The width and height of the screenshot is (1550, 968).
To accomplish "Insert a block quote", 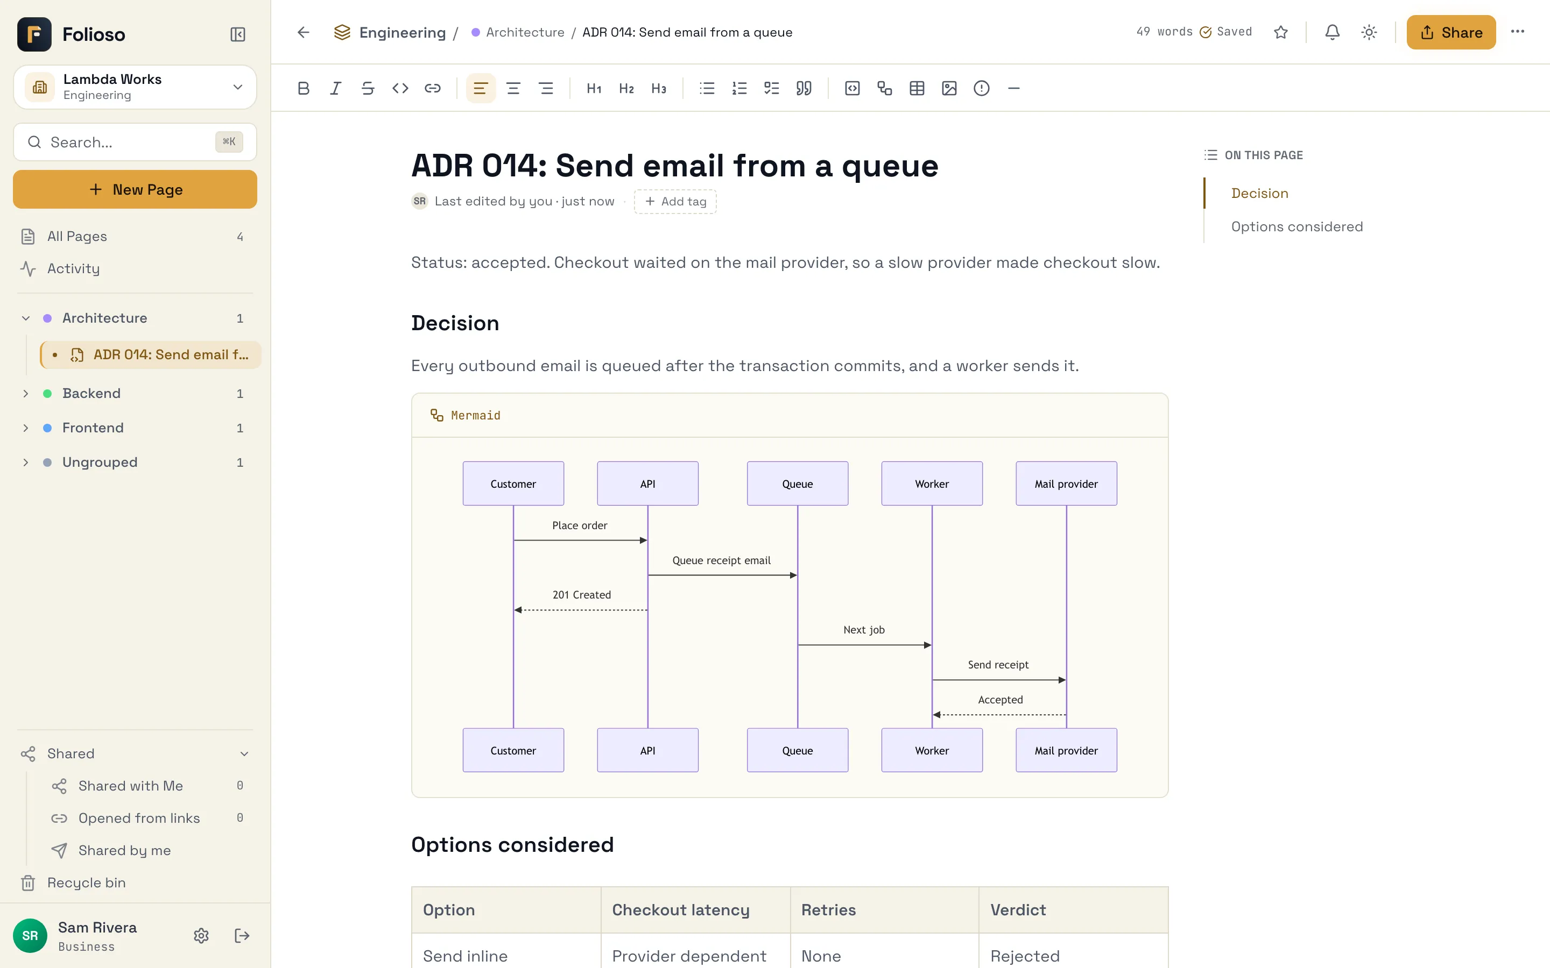I will coord(804,88).
